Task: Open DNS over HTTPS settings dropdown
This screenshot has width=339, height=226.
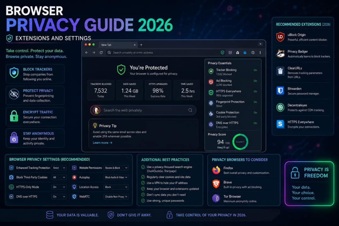Action: pyautogui.click(x=59, y=197)
